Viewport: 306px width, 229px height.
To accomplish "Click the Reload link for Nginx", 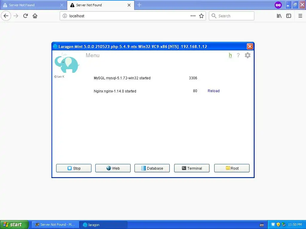I will 213,91.
